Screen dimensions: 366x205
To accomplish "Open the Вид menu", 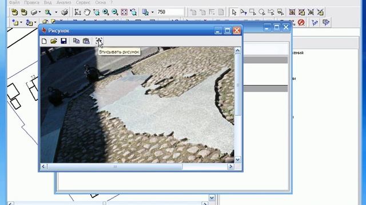I will coord(48,2).
